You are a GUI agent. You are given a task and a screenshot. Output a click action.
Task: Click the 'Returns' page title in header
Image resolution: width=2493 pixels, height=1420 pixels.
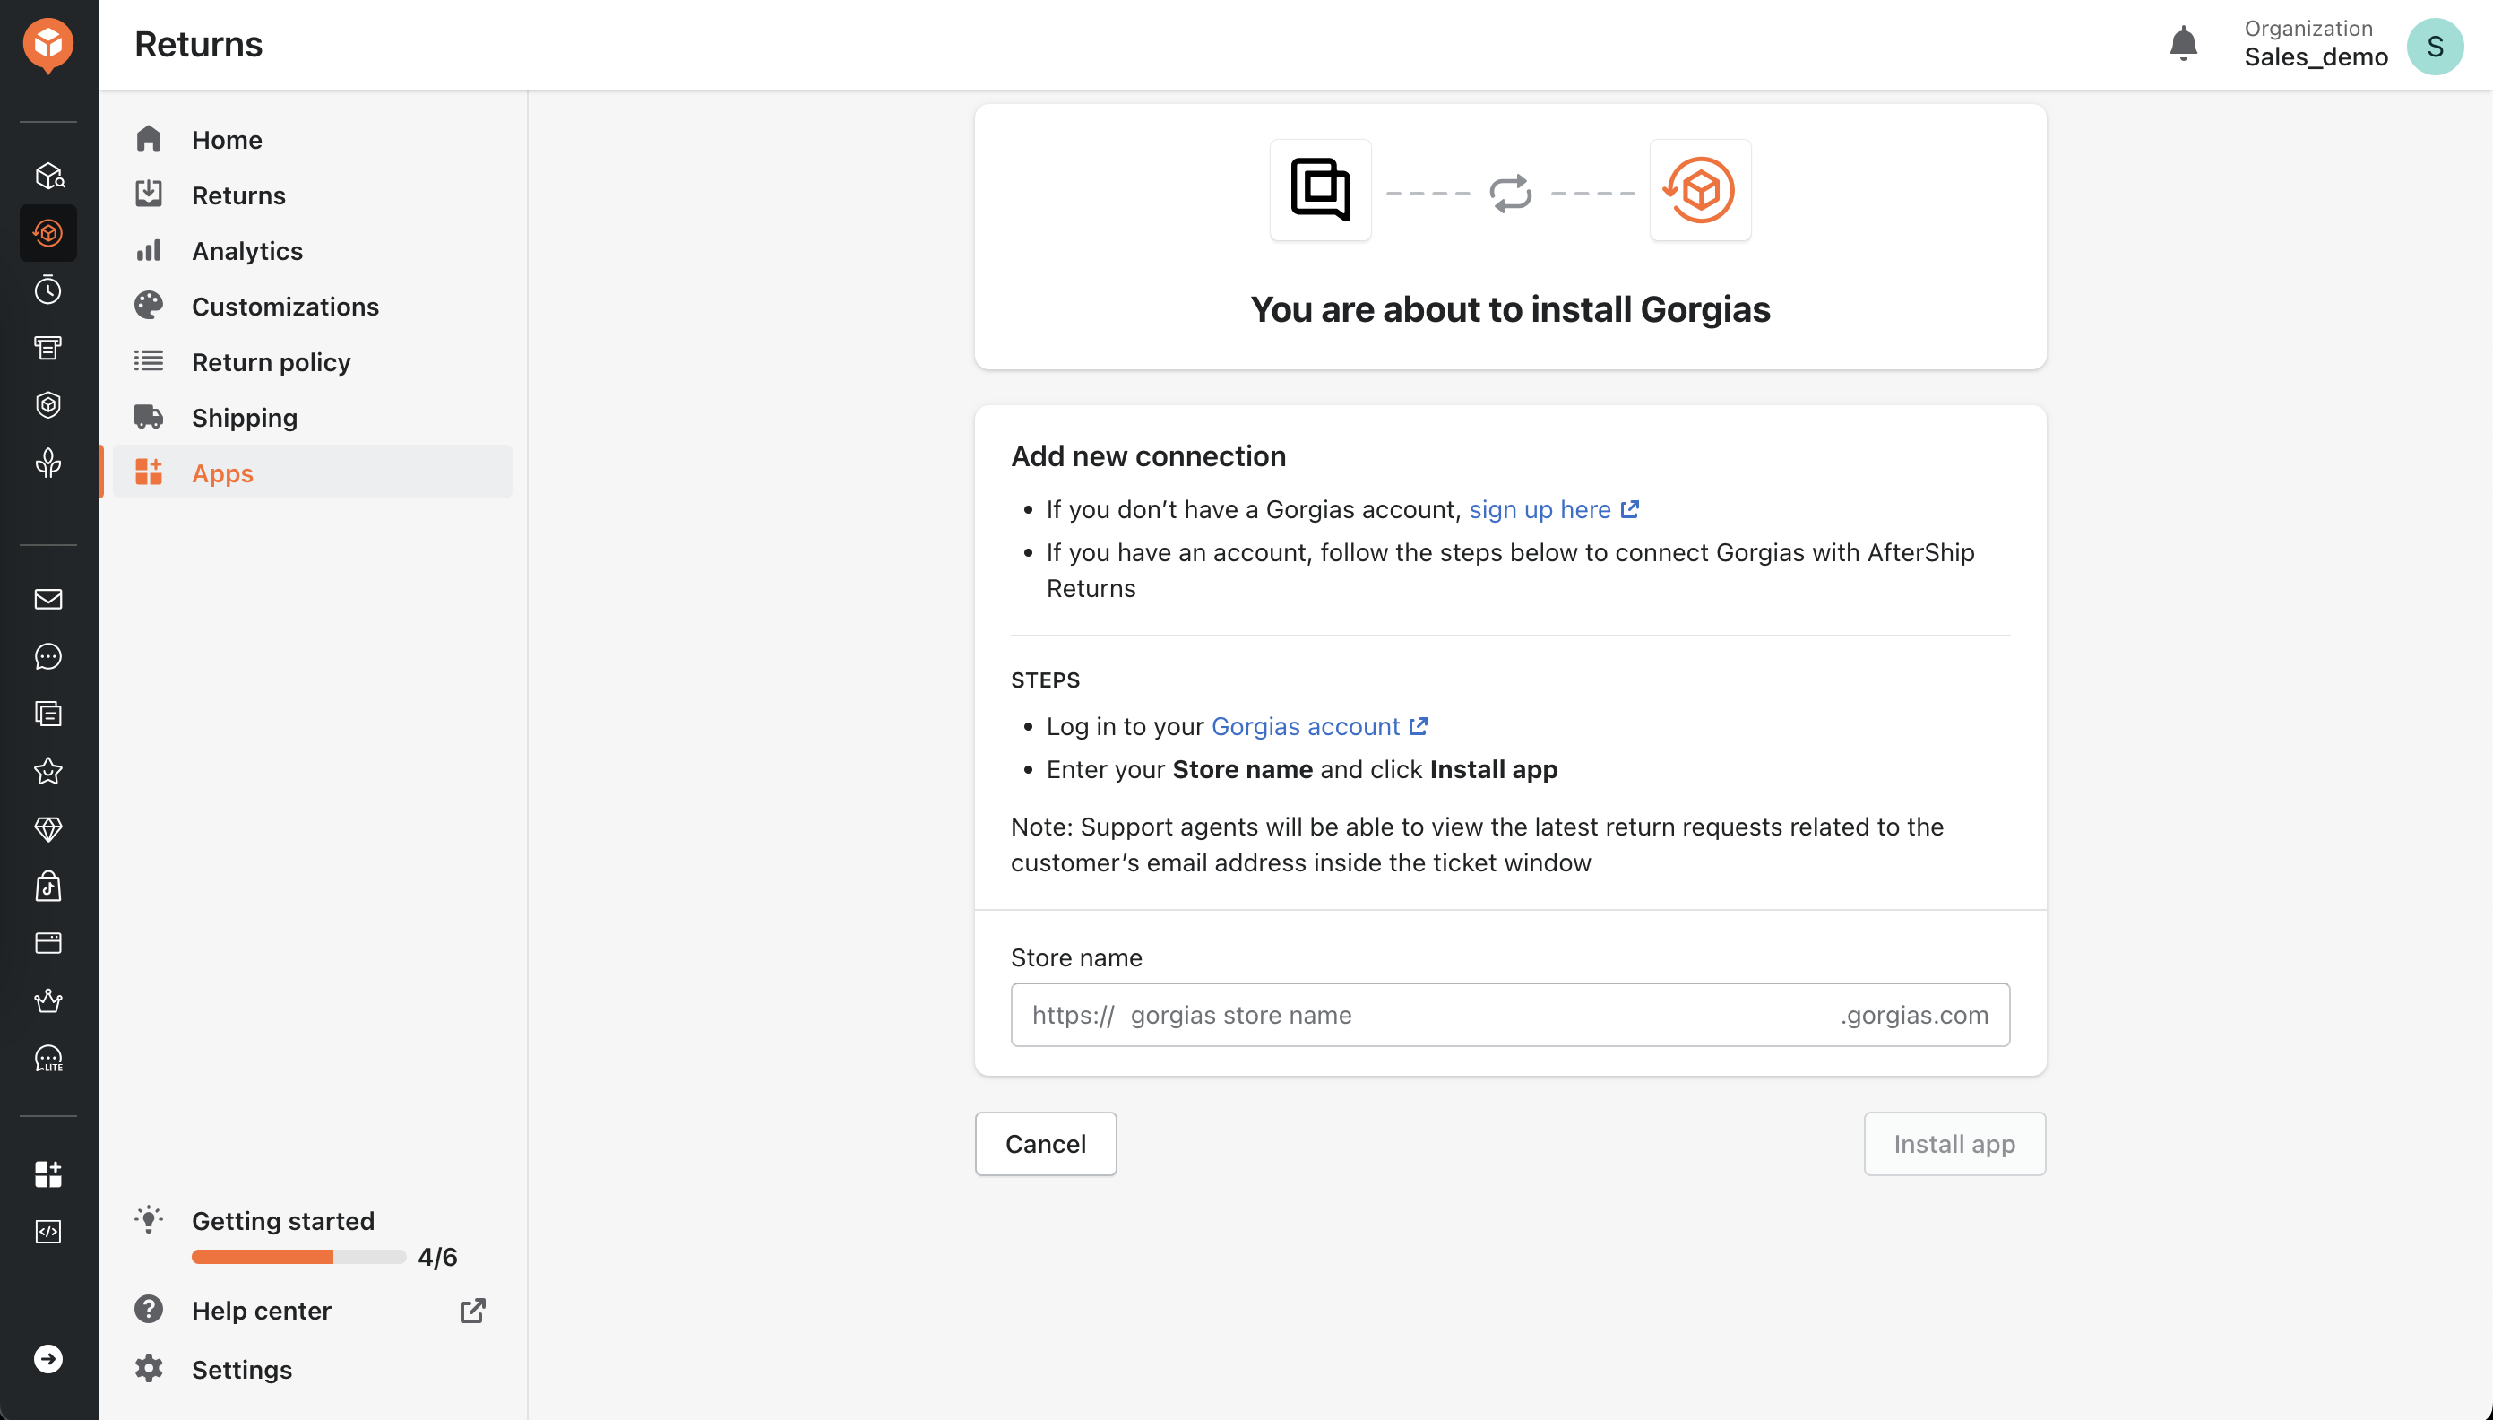click(x=199, y=45)
